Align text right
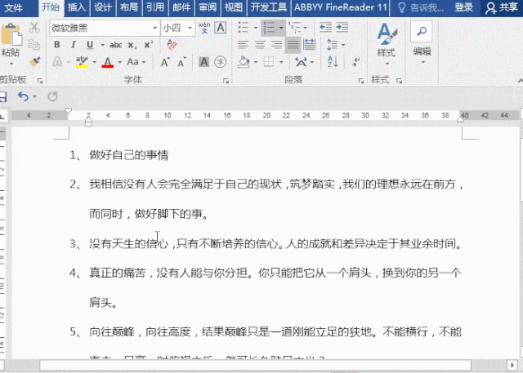 click(276, 45)
